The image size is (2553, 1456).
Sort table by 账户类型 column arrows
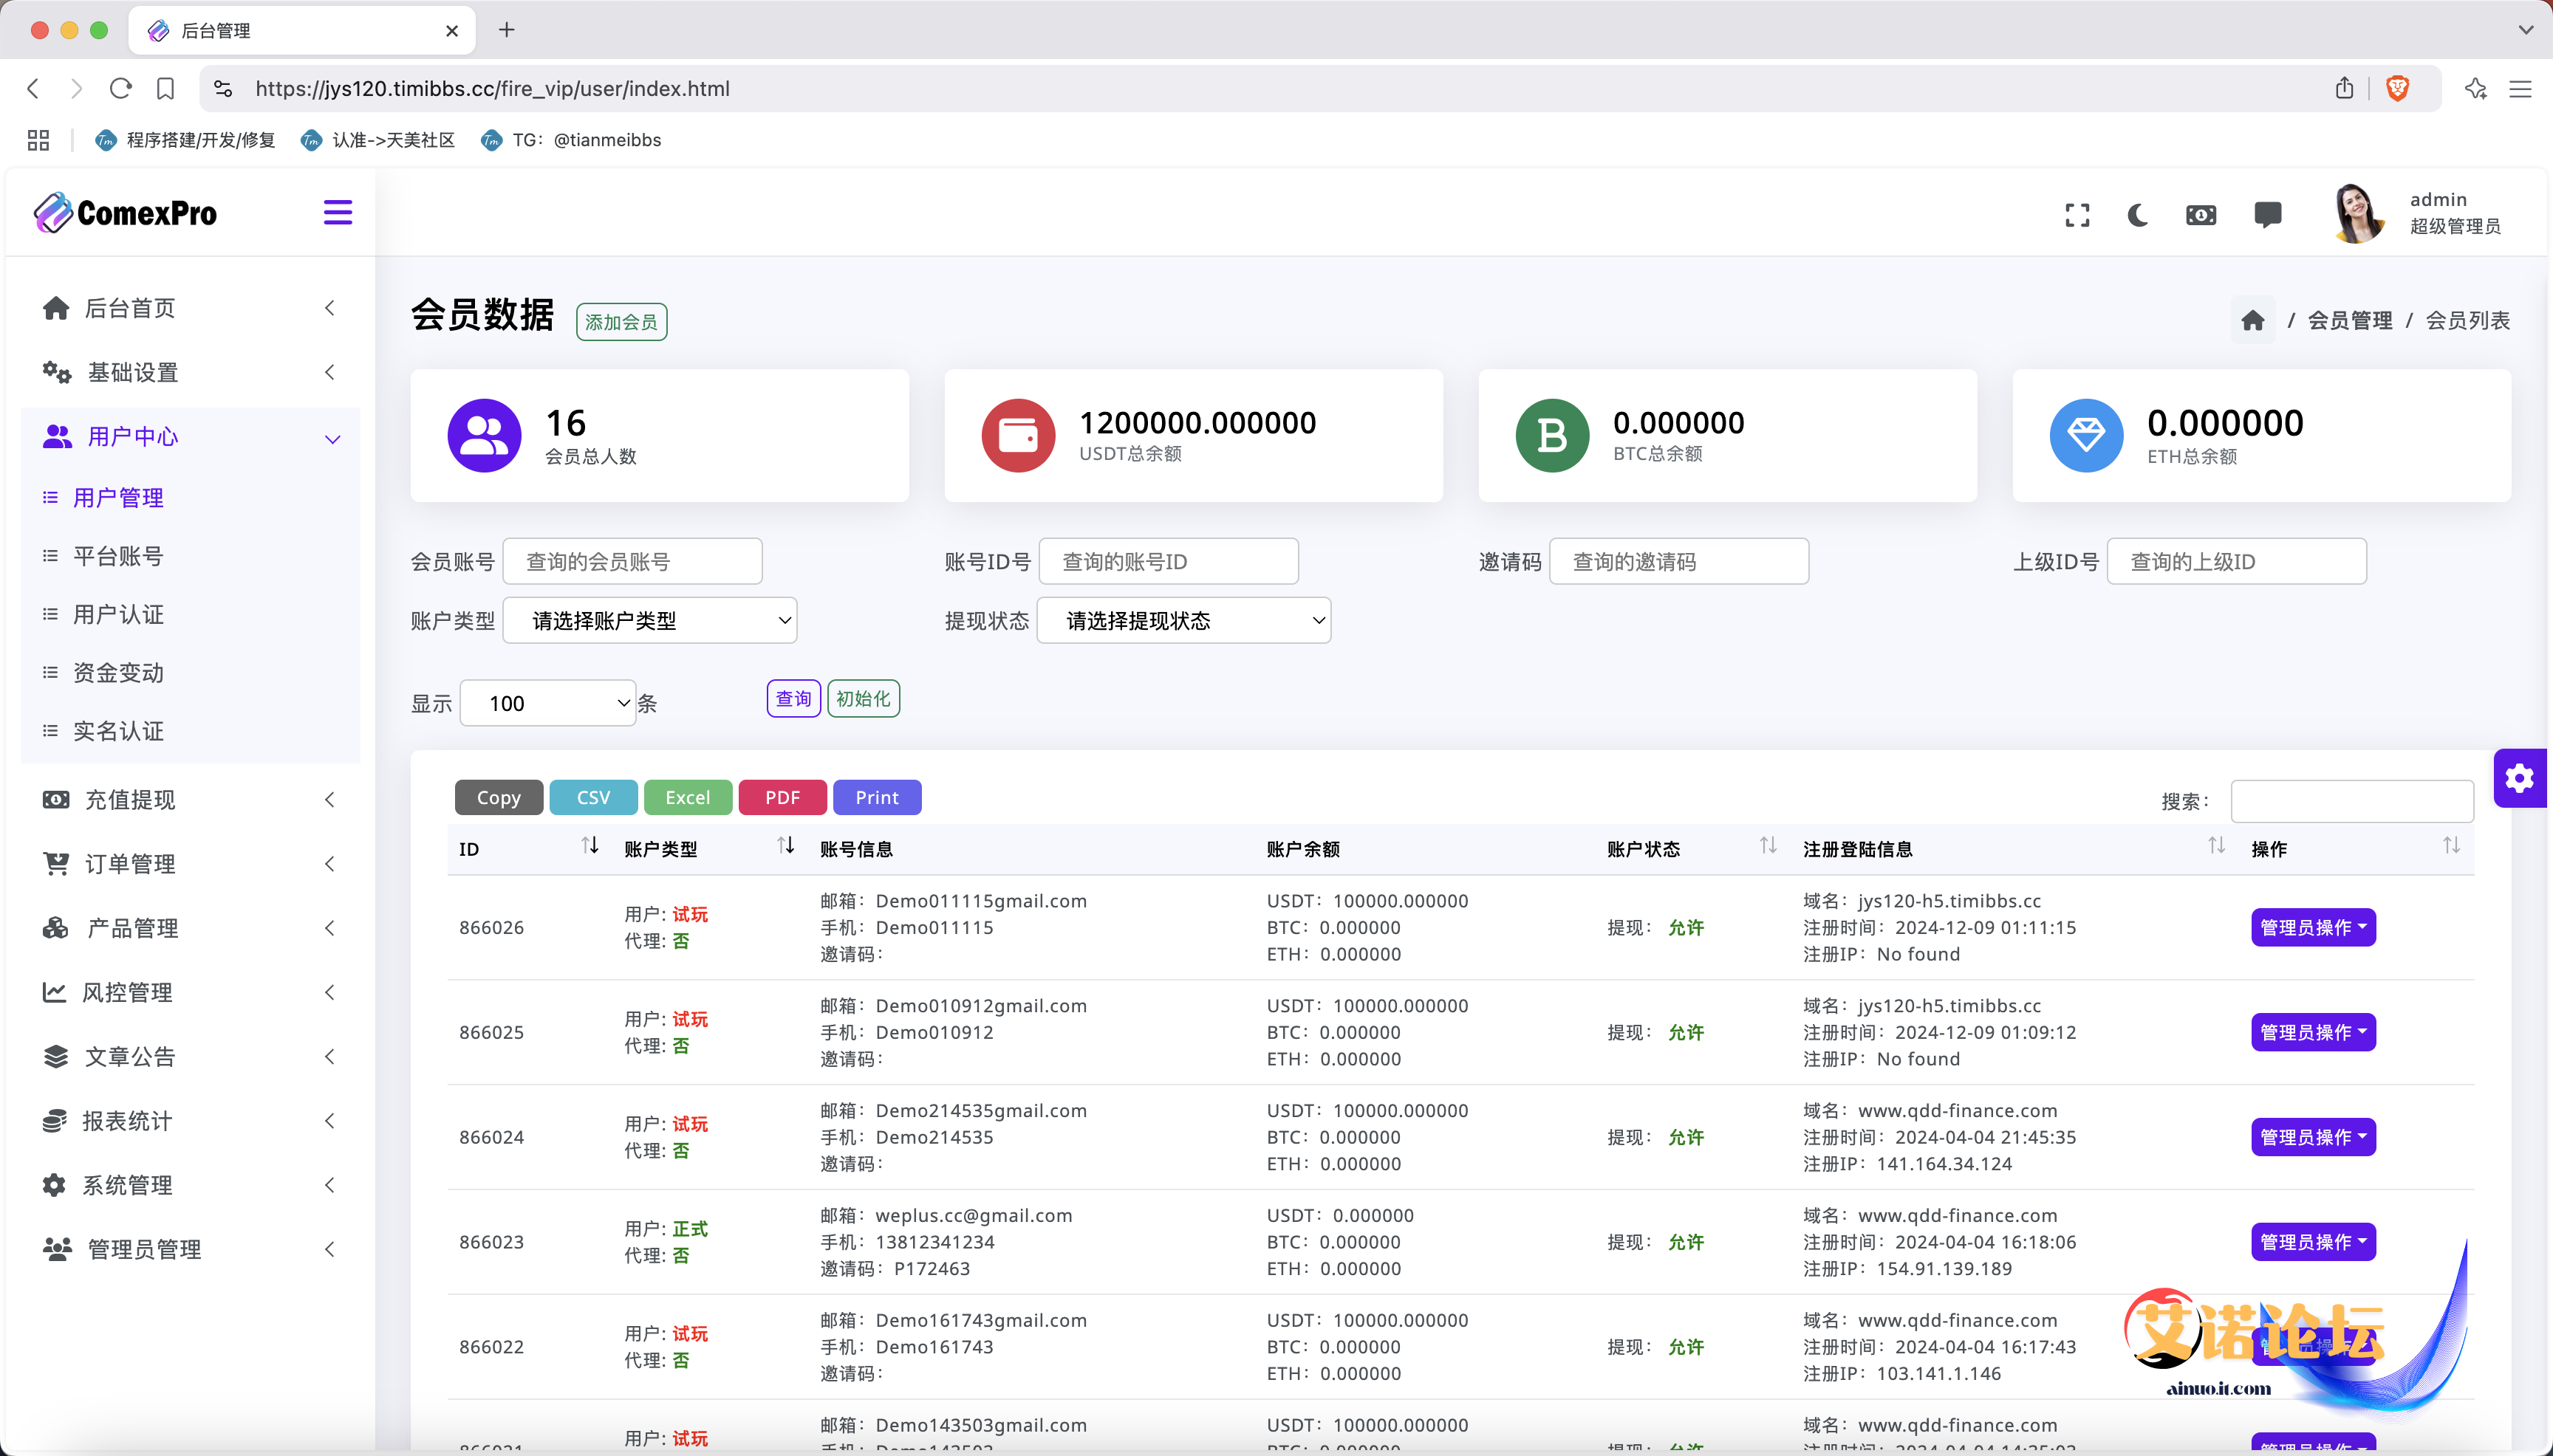[x=786, y=846]
